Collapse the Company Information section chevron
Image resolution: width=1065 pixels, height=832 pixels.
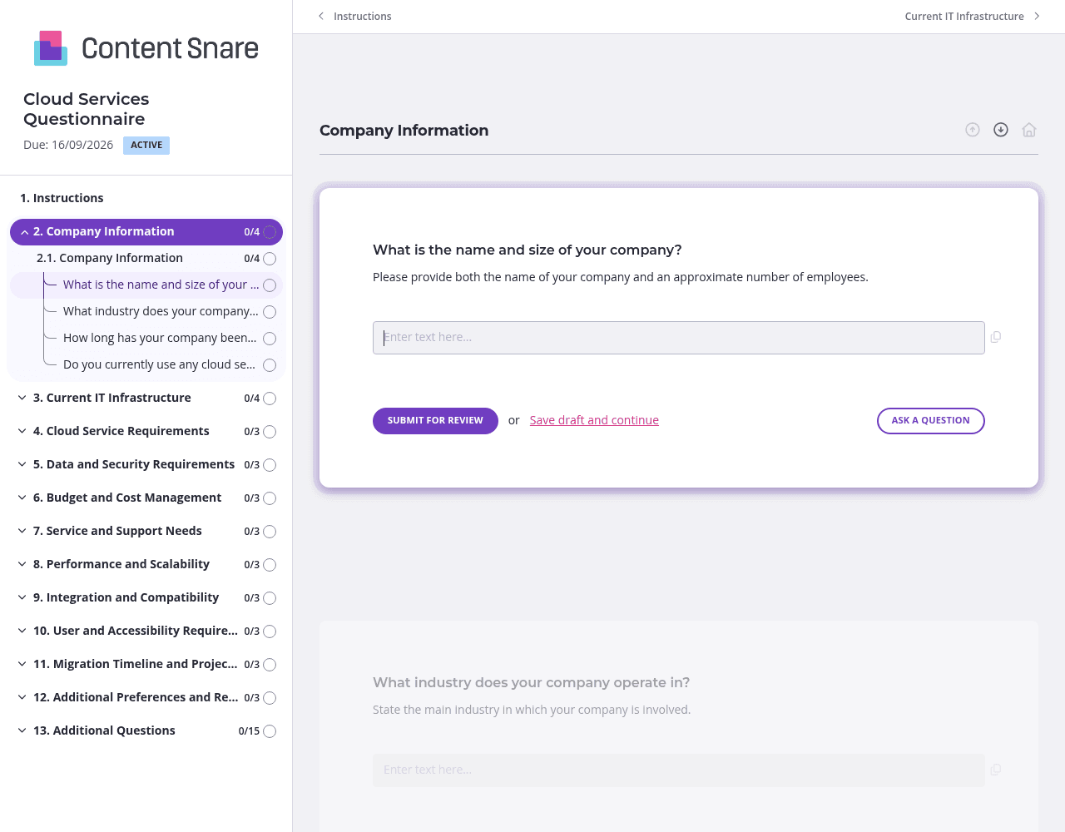coord(25,232)
